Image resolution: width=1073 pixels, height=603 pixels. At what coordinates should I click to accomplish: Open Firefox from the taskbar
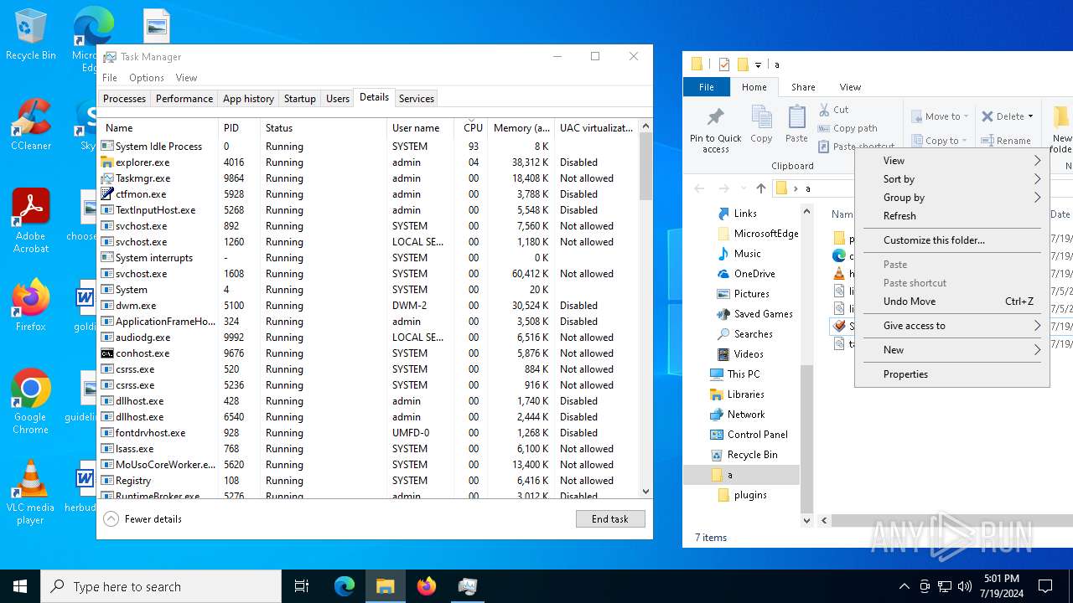pos(427,586)
